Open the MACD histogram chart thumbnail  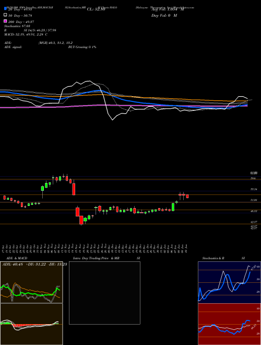pyautogui.click(x=31, y=324)
